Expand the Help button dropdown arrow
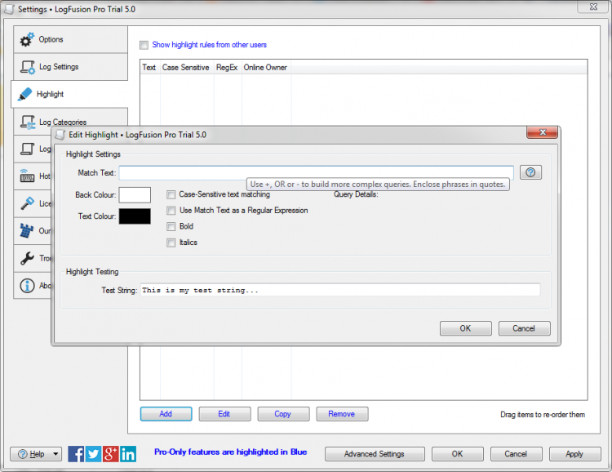612x472 pixels. point(55,454)
